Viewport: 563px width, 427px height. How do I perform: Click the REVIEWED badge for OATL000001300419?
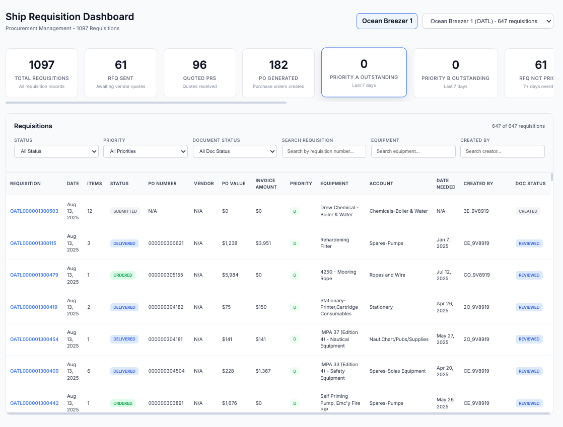point(529,307)
